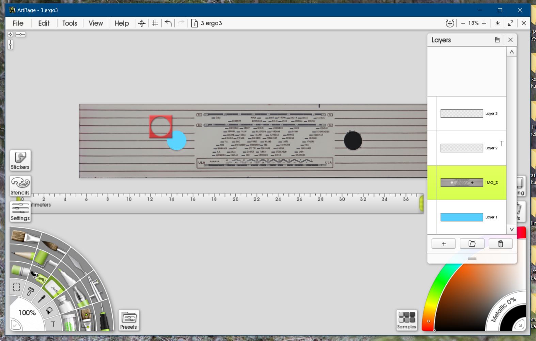Select the Cloner stamp tool
The image size is (536, 341).
pos(30,291)
